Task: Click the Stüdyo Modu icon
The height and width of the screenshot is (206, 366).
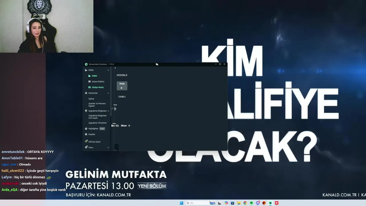Action: pyautogui.click(x=89, y=87)
